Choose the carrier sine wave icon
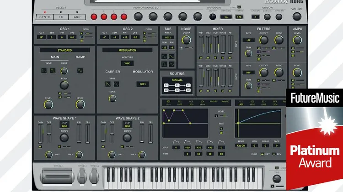This screenshot has width=343, height=192. [117, 84]
